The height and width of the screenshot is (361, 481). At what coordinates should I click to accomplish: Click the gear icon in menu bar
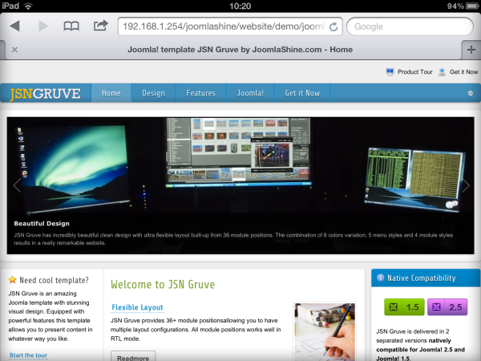coord(471,93)
